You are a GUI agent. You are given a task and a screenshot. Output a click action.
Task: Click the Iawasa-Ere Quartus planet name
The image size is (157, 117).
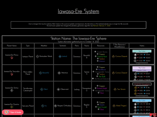pyautogui.click(x=12, y=104)
